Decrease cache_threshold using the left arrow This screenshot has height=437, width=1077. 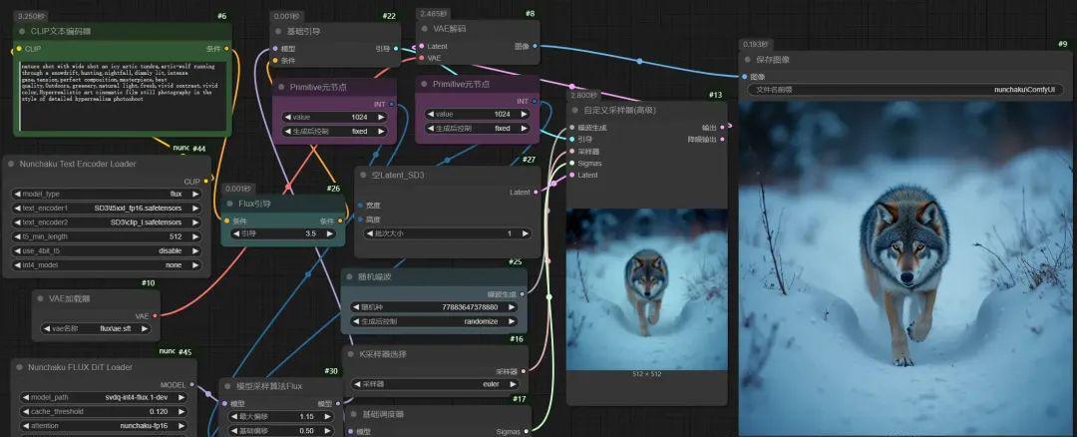coord(18,411)
